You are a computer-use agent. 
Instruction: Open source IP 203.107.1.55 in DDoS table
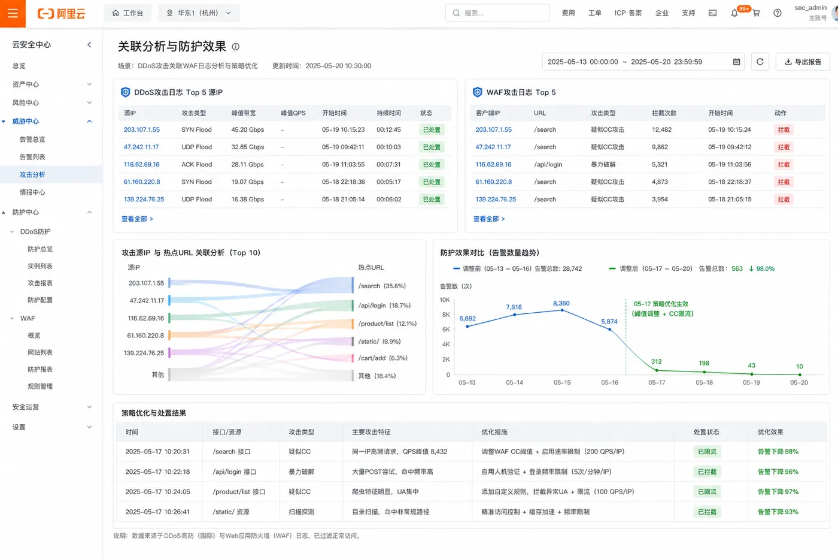click(142, 129)
